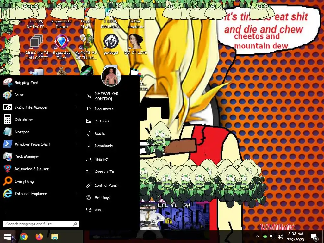Open 7-Zip File Manager
The width and height of the screenshot is (324, 243).
pos(40,107)
